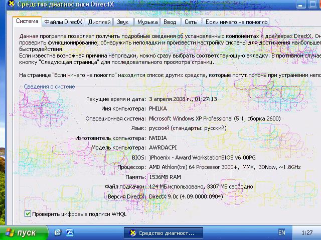This screenshot has height=240, width=321.
Task: Switch to the Файлы DirectX tab
Action: 63,22
